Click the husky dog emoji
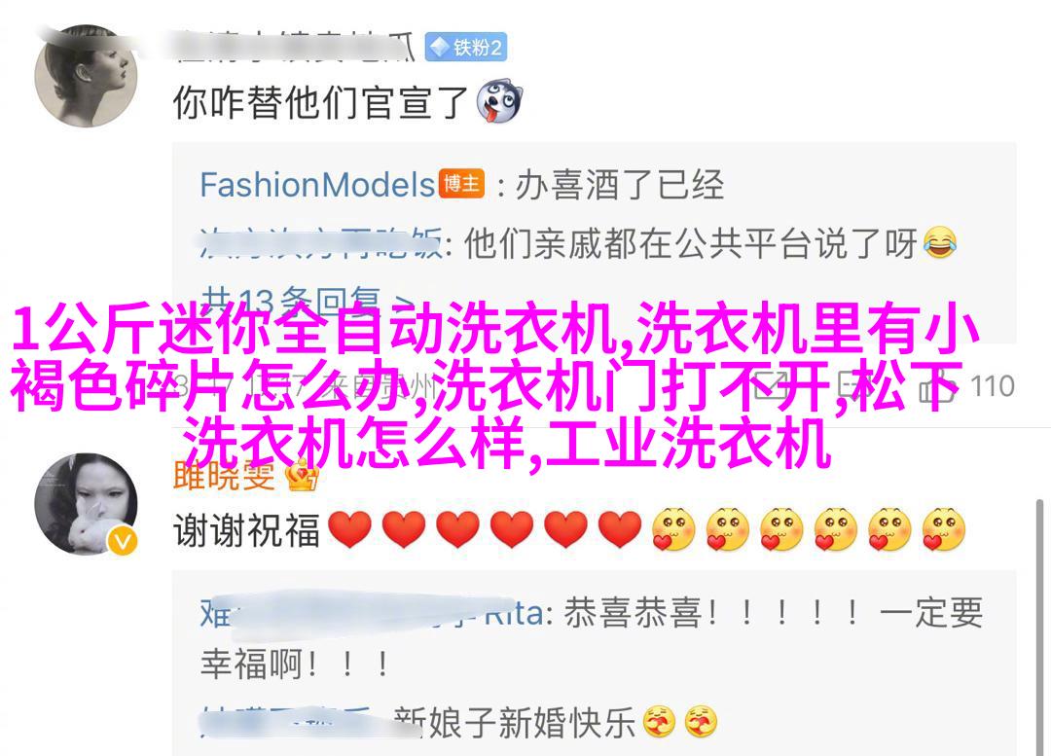Image resolution: width=1051 pixels, height=756 pixels. (499, 101)
